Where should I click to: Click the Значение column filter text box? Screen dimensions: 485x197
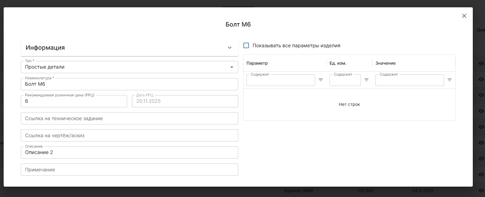pos(409,81)
